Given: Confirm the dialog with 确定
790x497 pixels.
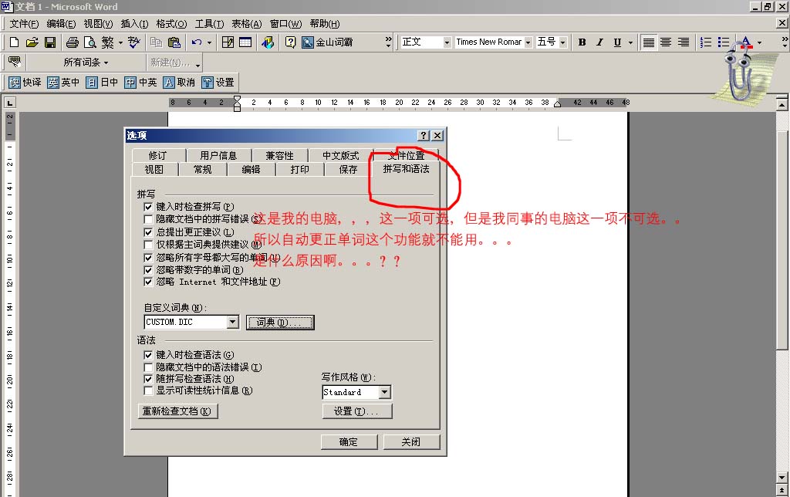Looking at the screenshot, I should pos(349,442).
